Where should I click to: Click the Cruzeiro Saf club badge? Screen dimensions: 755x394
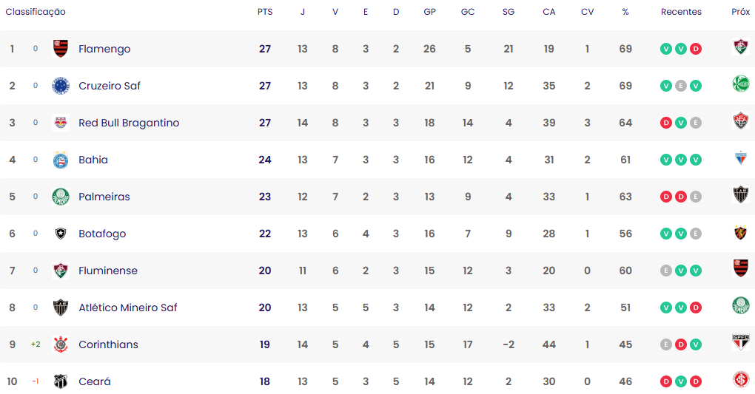coord(60,86)
